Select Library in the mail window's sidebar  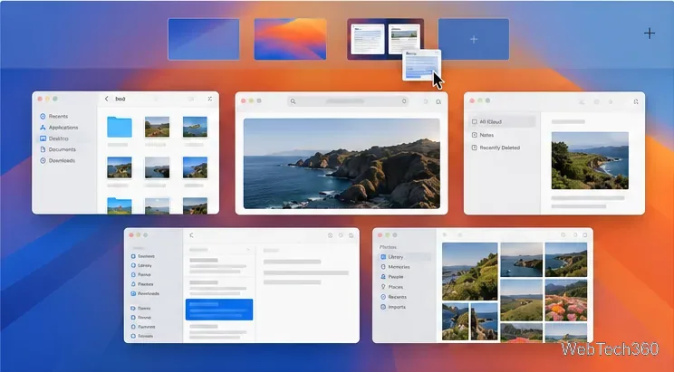point(145,265)
